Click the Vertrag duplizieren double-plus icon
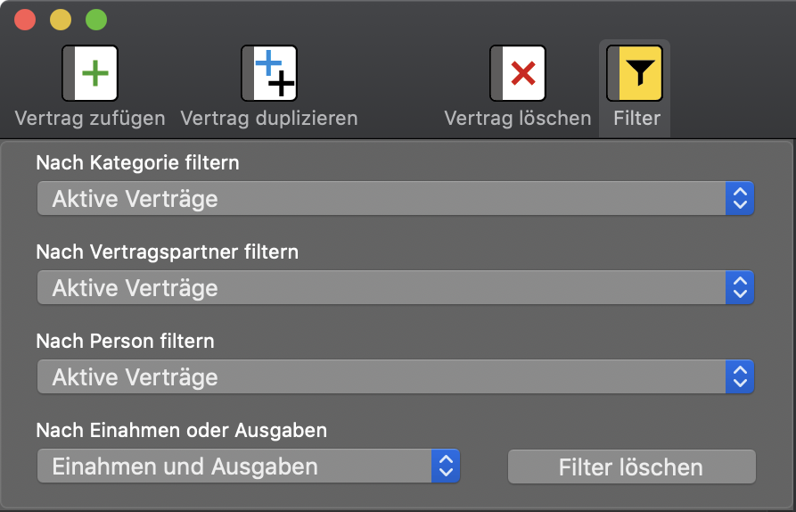This screenshot has height=512, width=796. click(x=269, y=73)
